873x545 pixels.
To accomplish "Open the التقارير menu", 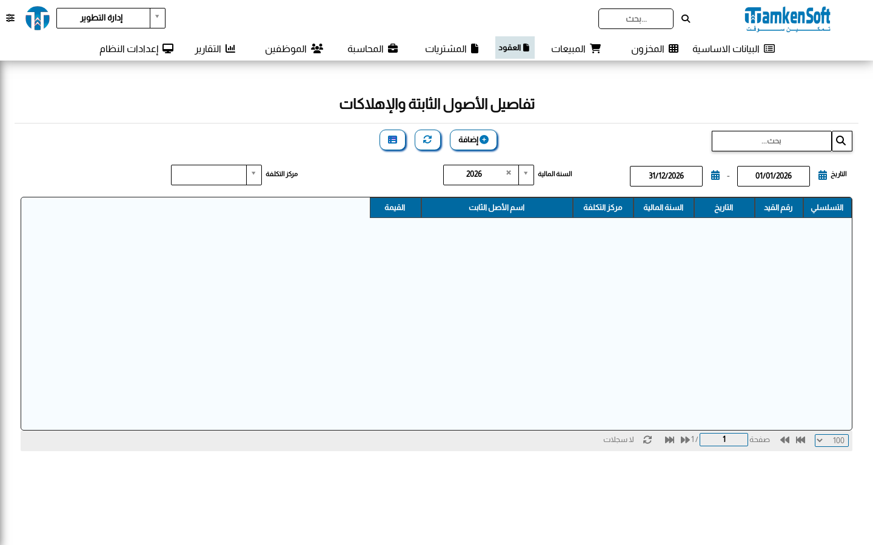I will click(x=215, y=48).
